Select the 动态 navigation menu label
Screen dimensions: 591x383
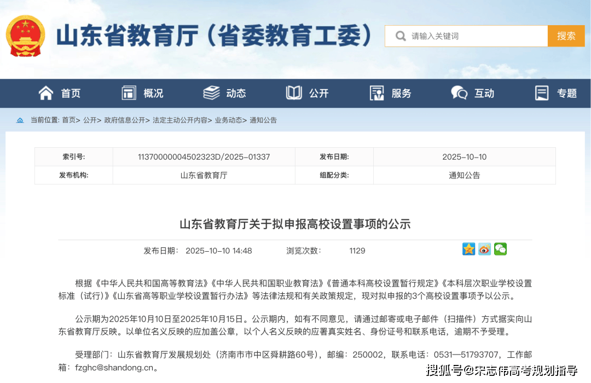coord(236,94)
